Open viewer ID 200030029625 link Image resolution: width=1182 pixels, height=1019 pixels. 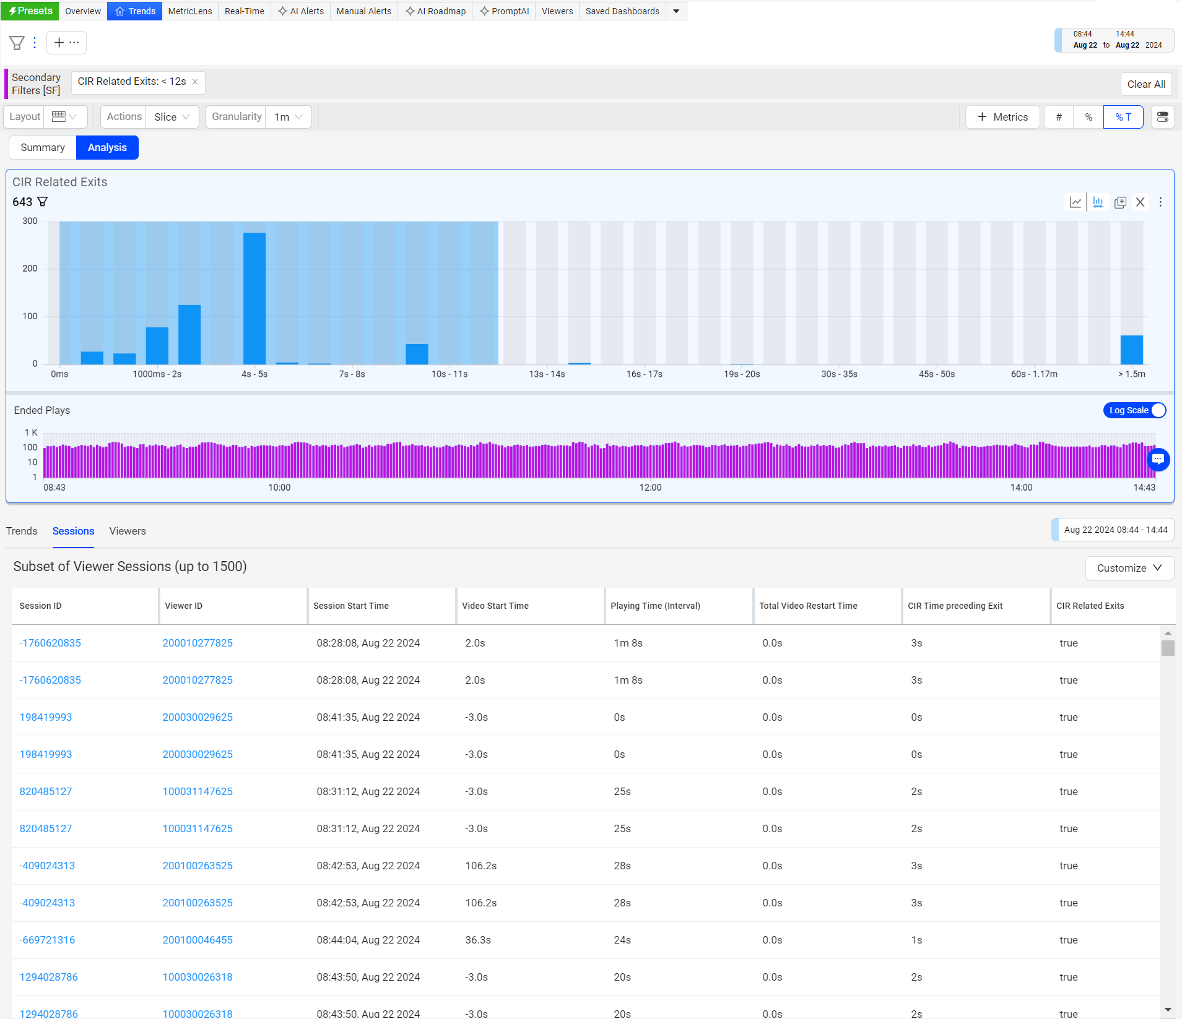coord(198,717)
